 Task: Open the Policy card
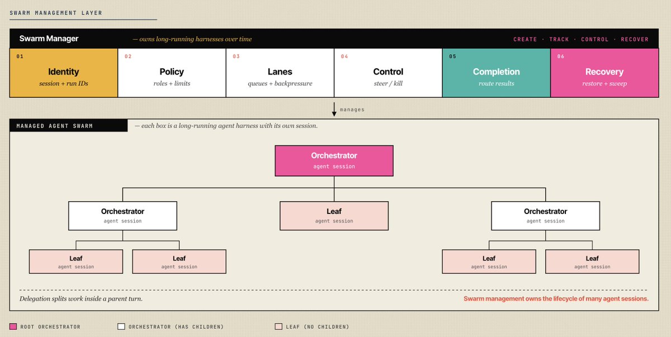(172, 73)
